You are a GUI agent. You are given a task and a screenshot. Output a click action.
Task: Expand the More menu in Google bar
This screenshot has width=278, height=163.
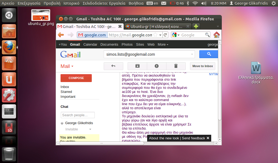tap(163, 45)
